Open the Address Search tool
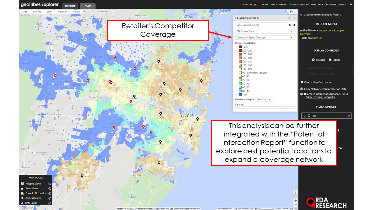 [x=22, y=198]
